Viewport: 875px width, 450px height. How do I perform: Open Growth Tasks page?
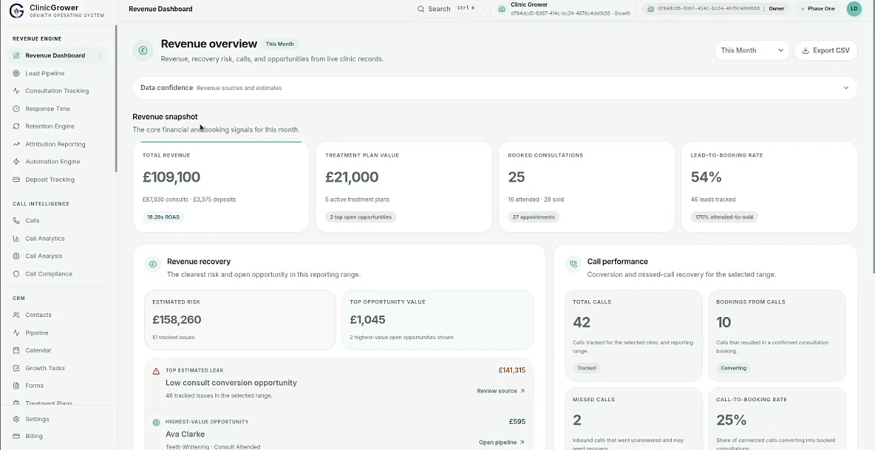click(x=45, y=368)
